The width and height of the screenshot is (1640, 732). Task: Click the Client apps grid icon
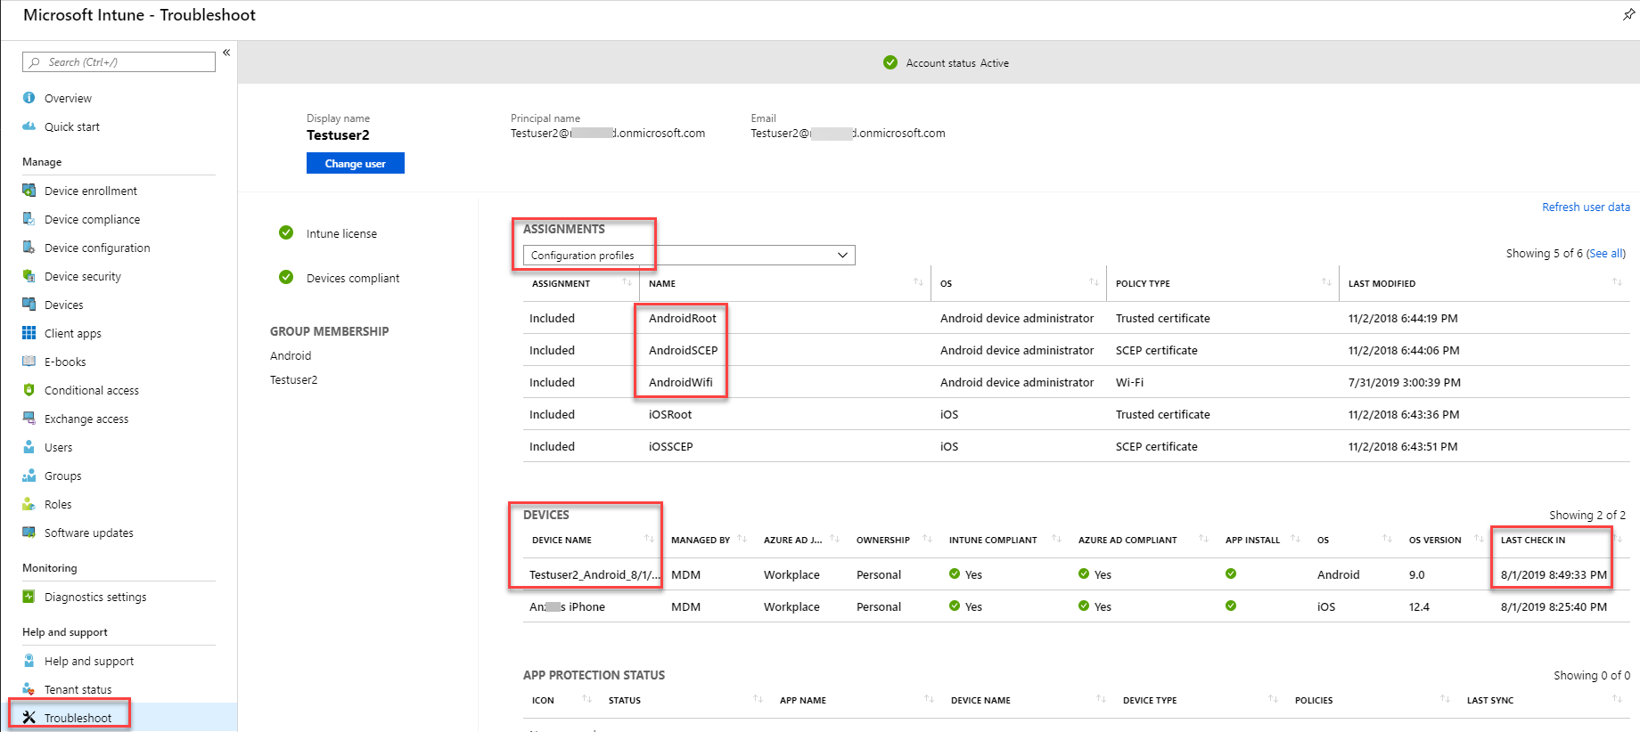click(29, 333)
